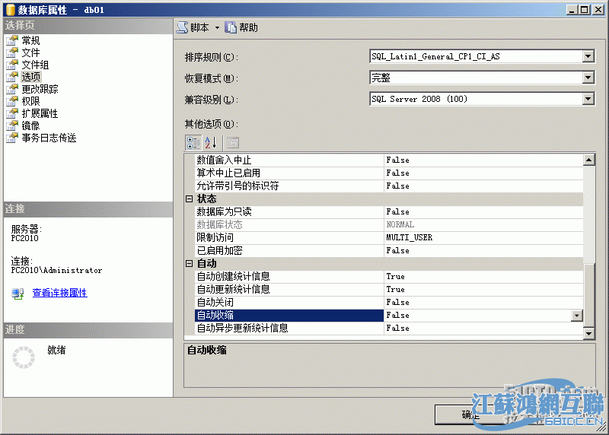Screen dimensions: 609x435
Task: Select the 限制访问 property row
Action: point(388,237)
